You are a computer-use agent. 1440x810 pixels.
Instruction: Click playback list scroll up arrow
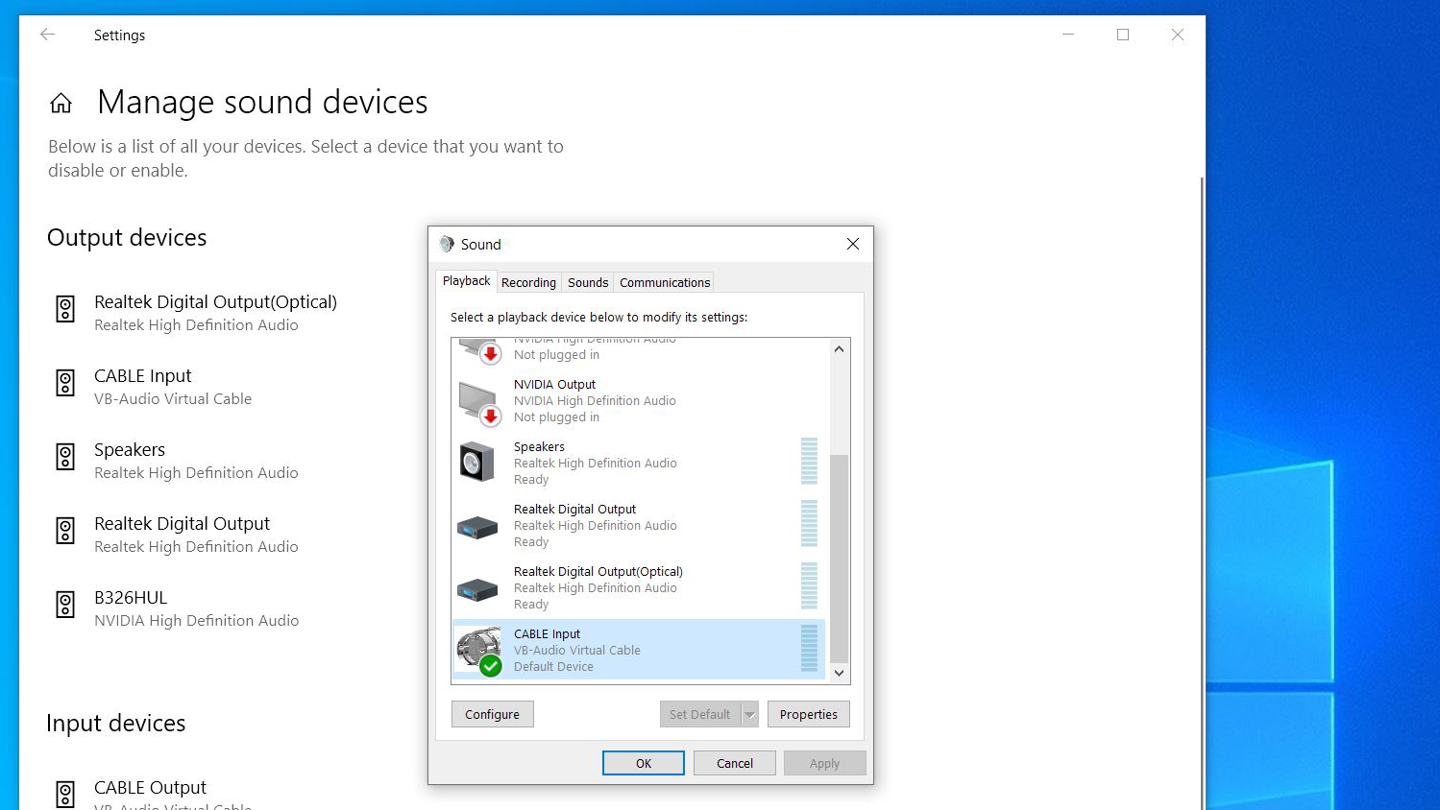click(839, 348)
